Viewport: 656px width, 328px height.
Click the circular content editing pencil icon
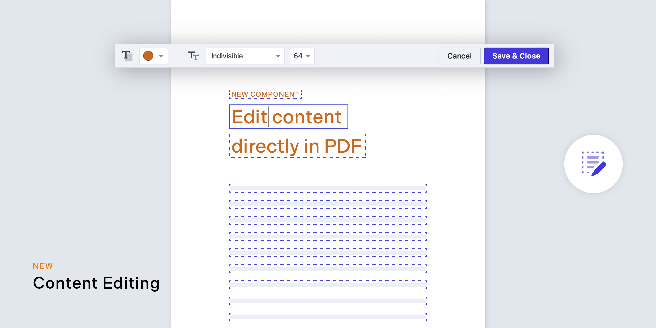coord(593,165)
